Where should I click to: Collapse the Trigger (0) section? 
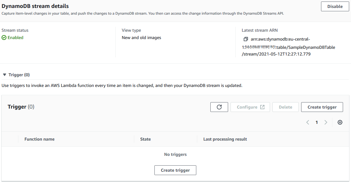click(5, 75)
